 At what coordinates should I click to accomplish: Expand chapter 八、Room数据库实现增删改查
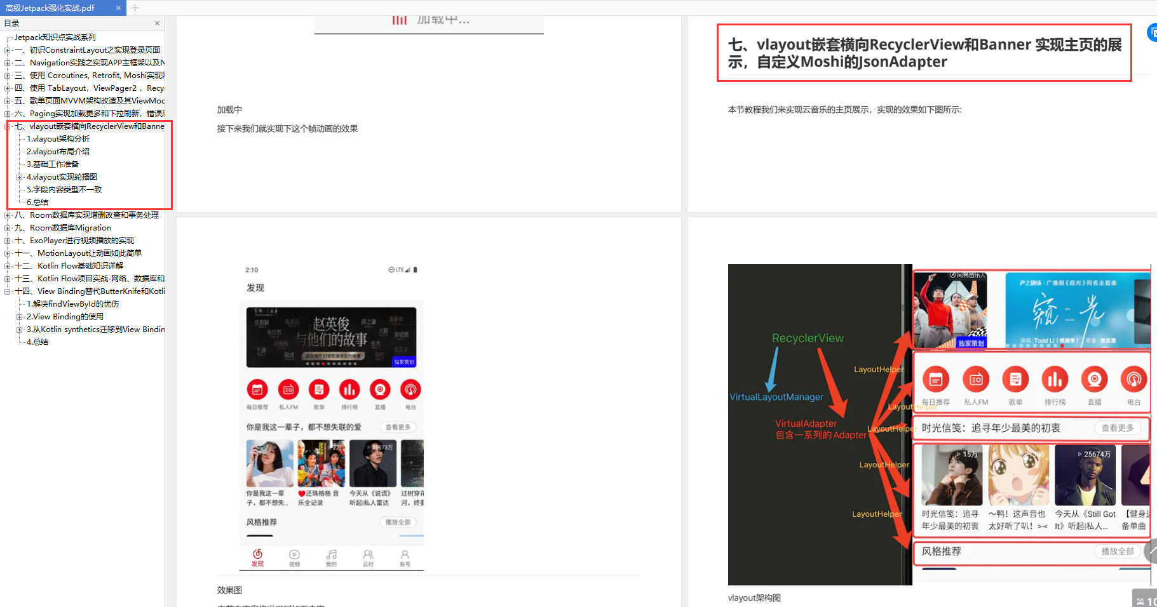(8, 215)
